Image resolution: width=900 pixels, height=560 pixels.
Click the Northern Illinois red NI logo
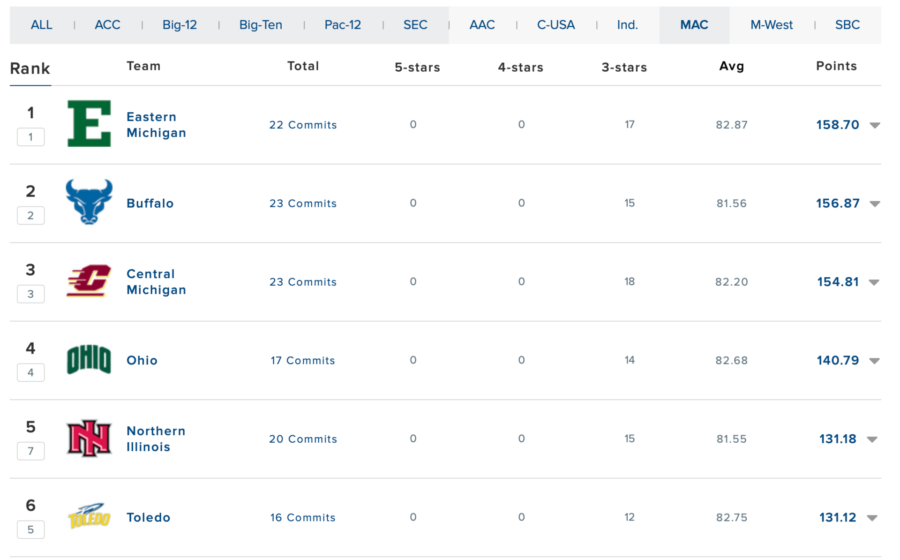(x=89, y=439)
